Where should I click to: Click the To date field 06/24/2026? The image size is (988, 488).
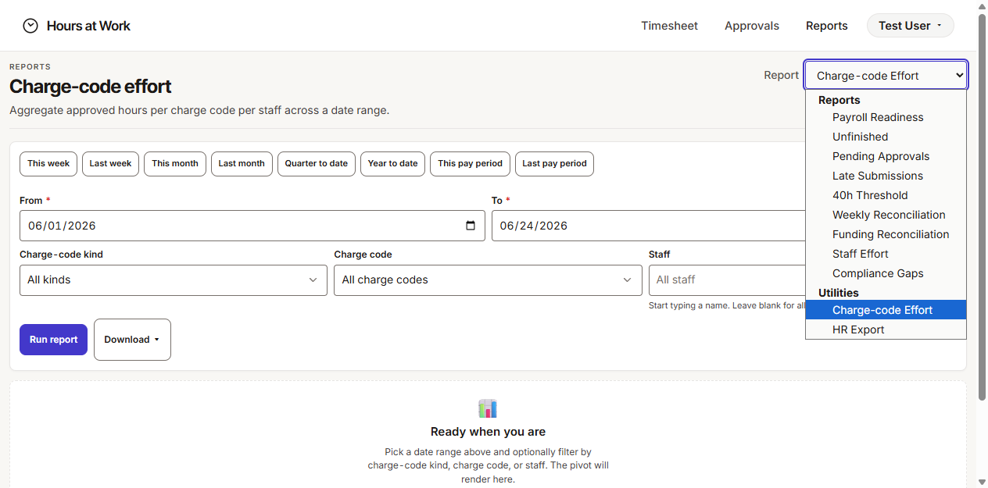pyautogui.click(x=649, y=226)
